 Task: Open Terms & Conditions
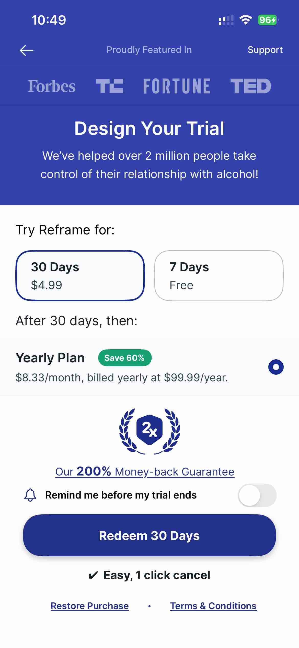tap(213, 606)
